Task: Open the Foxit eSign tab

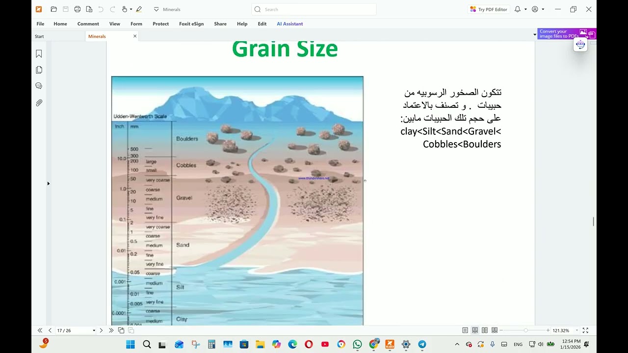Action: [191, 24]
